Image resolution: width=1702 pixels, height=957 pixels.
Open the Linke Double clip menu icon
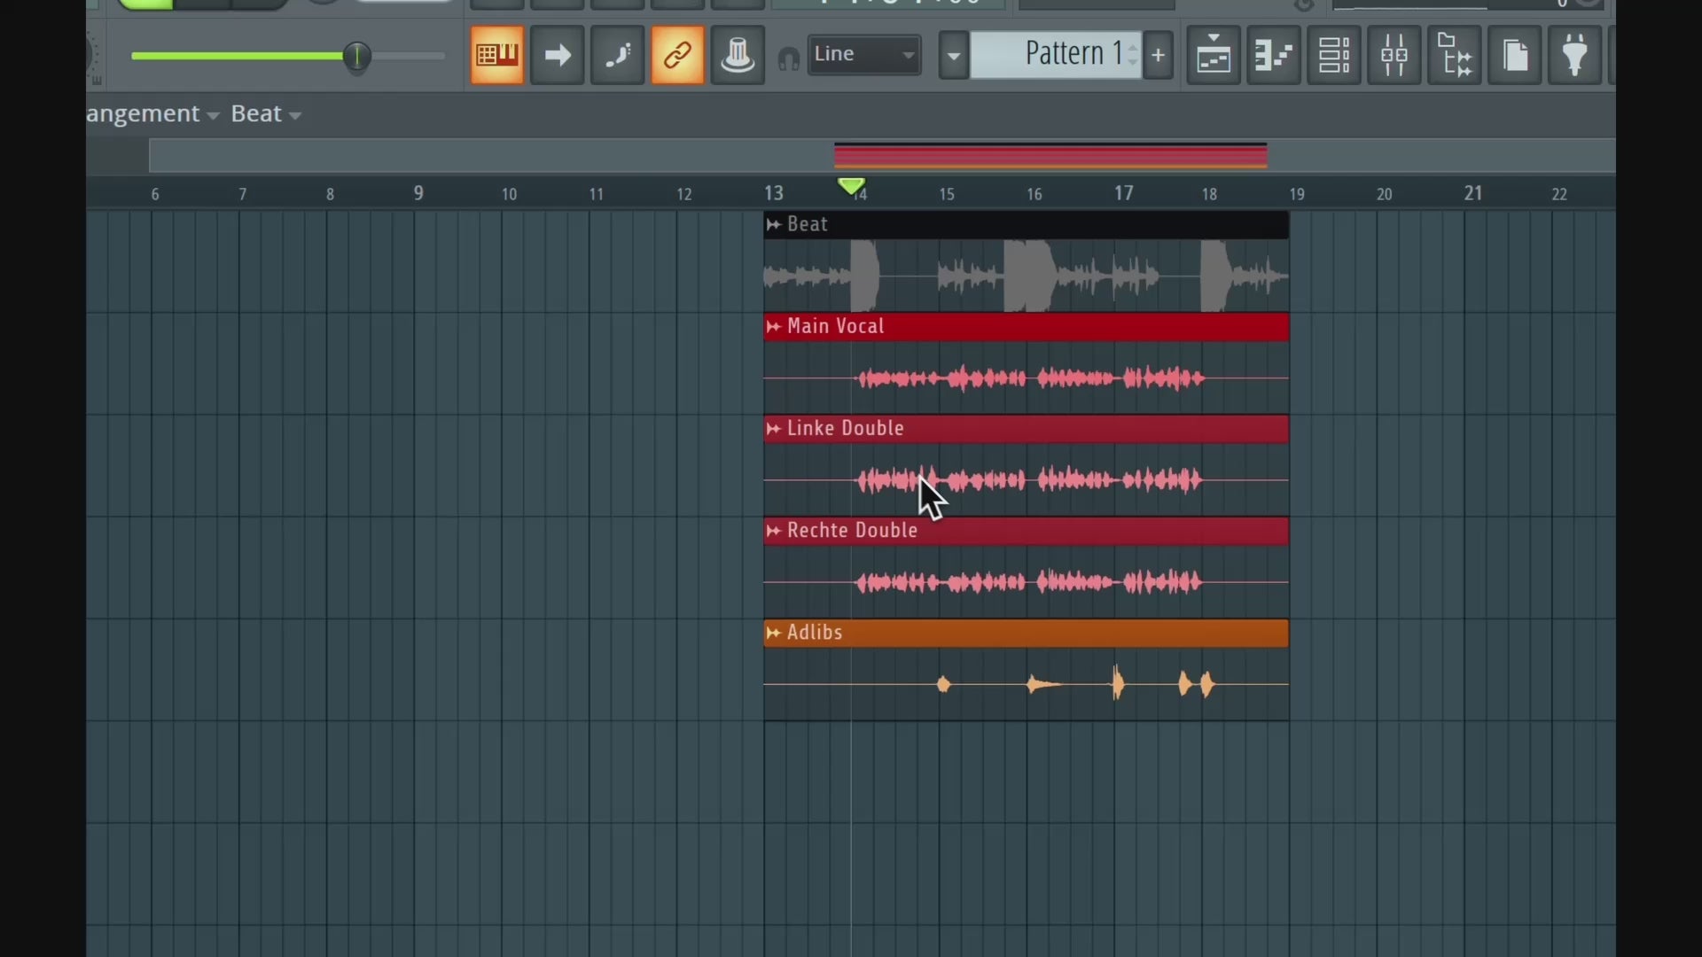click(774, 428)
